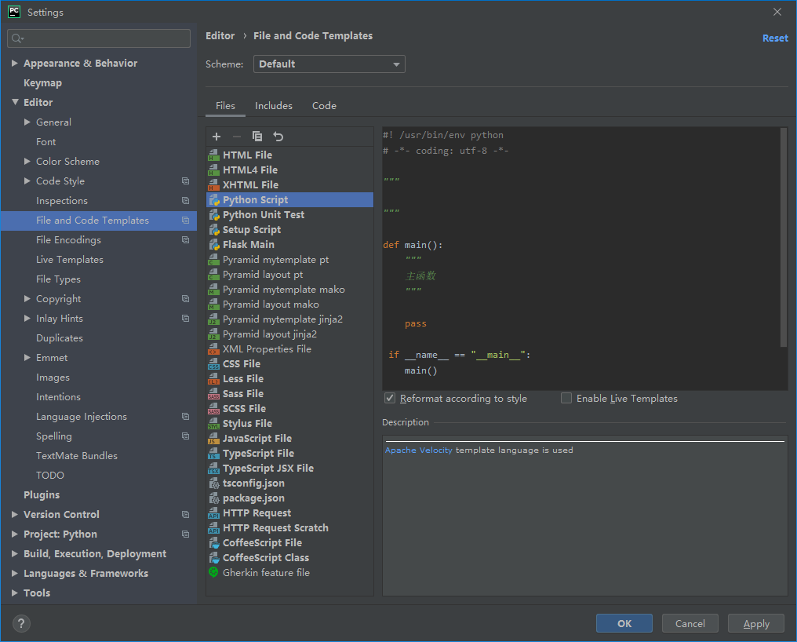Click project-level icon beside Inspections
The height and width of the screenshot is (642, 797).
[186, 200]
